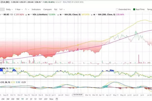Screen dimensions: 152x101
Task: Open the chart type icon dropdown
Action: [27, 9]
